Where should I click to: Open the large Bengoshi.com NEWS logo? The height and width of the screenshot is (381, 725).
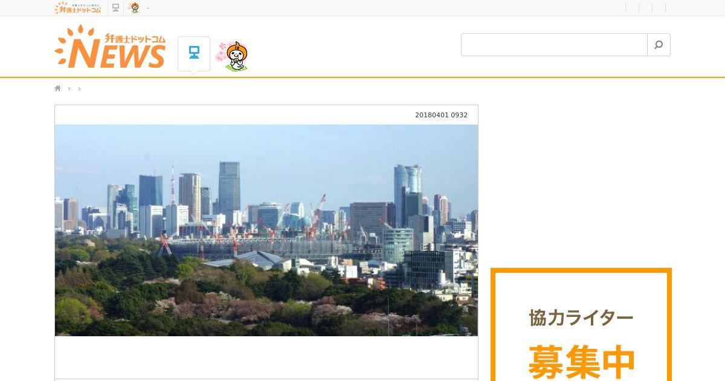pos(110,47)
